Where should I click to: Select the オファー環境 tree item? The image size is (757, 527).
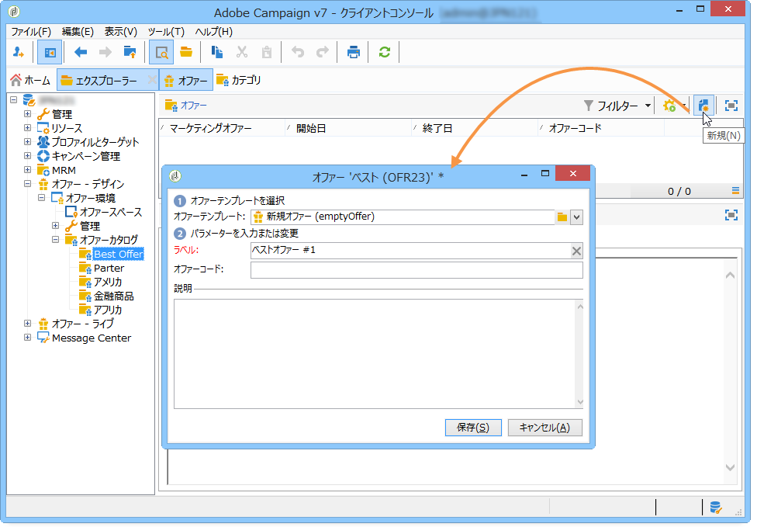click(x=90, y=198)
